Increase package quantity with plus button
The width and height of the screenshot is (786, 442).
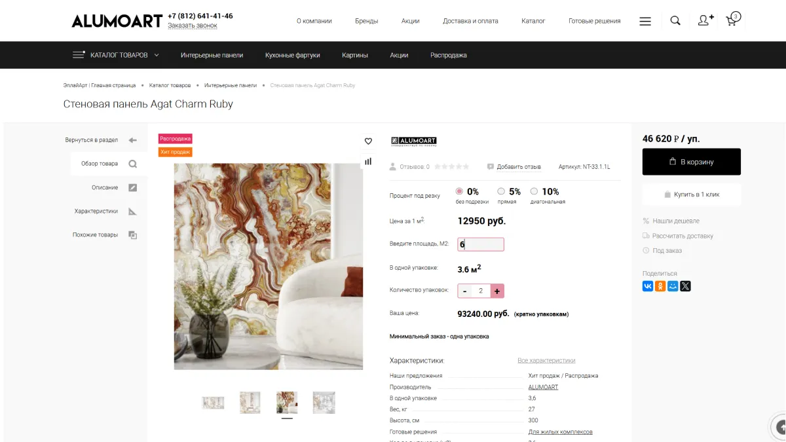tap(497, 291)
